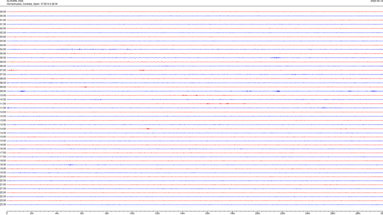The width and height of the screenshot is (383, 215).
Task: Click the 4m tick label on time axis
Action: click(x=57, y=213)
